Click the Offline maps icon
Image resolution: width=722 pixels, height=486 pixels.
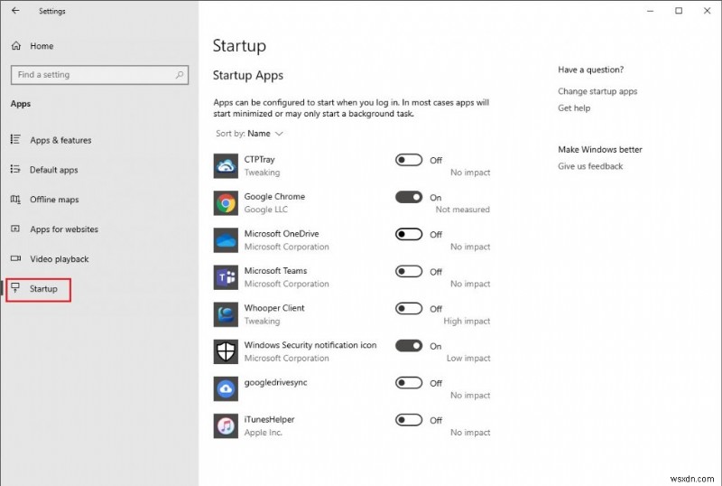pos(15,200)
